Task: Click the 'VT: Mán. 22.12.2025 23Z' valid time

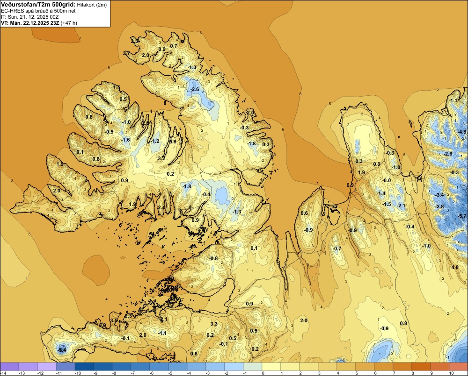Action: click(x=30, y=23)
